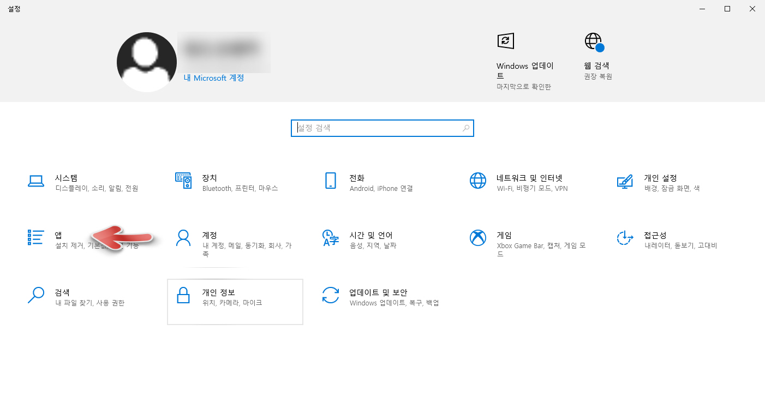Image resolution: width=765 pixels, height=420 pixels.
Task: Click the search magnifier in 설정 검색 box
Action: 465,128
